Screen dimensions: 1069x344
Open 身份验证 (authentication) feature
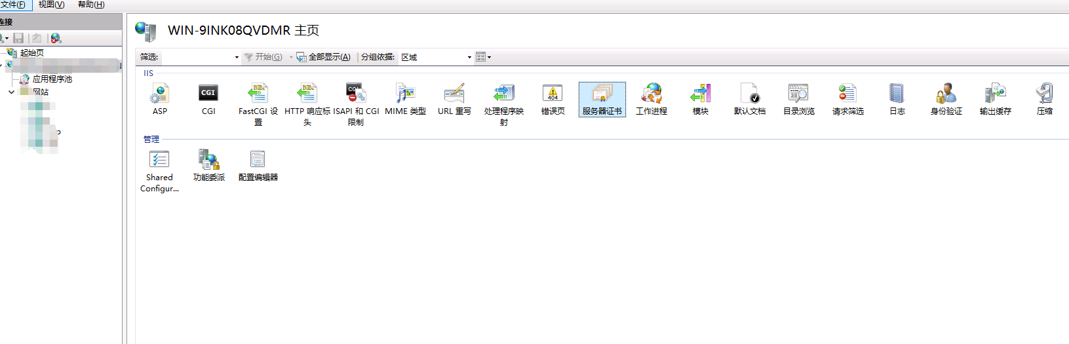[x=946, y=100]
